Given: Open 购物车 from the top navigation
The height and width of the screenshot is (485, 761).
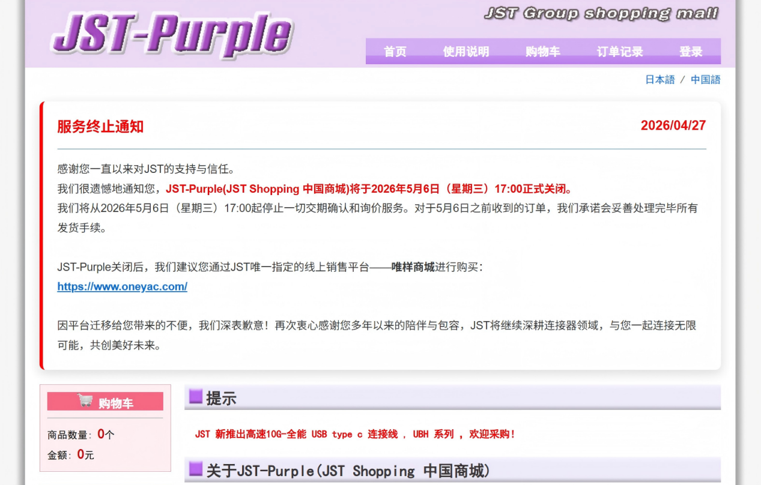Looking at the screenshot, I should 542,52.
